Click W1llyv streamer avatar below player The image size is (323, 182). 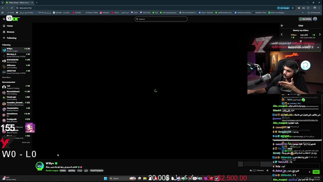[40, 166]
